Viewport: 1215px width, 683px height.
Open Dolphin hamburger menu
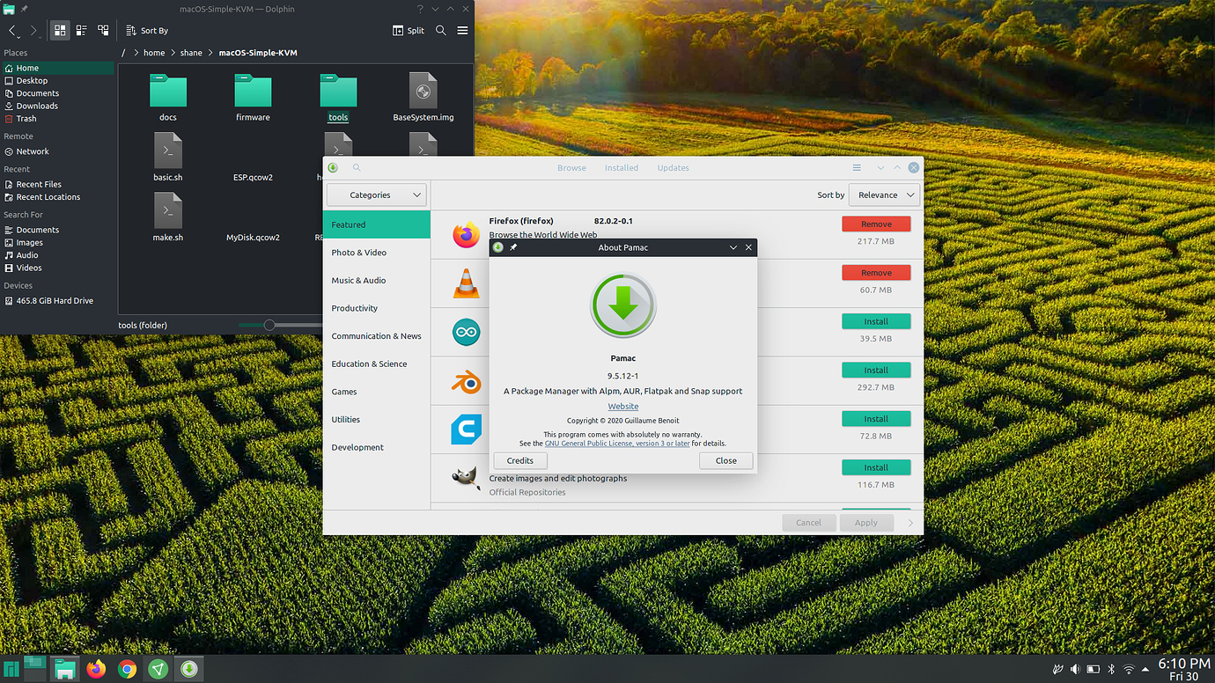(x=462, y=30)
